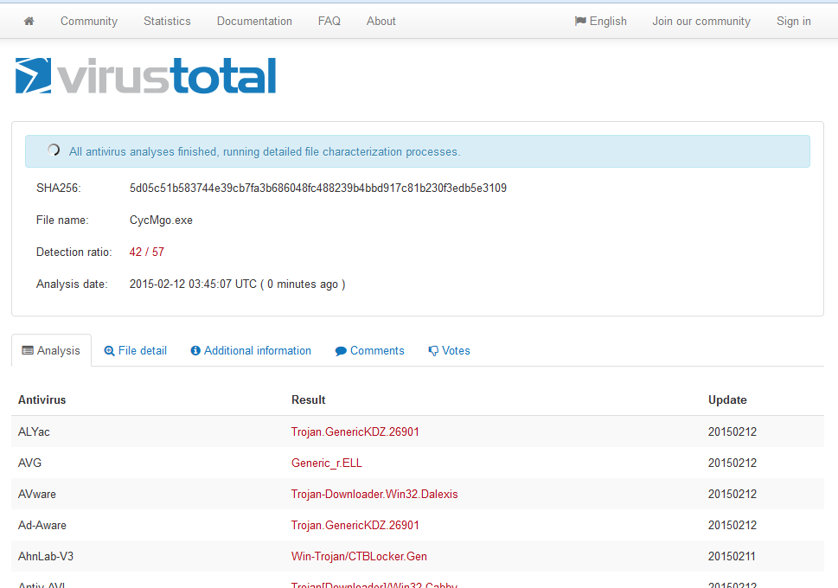This screenshot has width=838, height=588.
Task: Click Ad-Aware's result Trojan.GenericKDZ.26901
Action: (x=355, y=526)
